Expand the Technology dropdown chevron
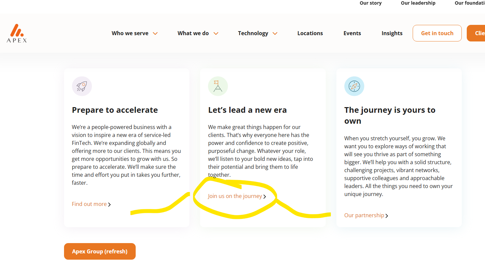The height and width of the screenshot is (261, 485). pyautogui.click(x=275, y=33)
